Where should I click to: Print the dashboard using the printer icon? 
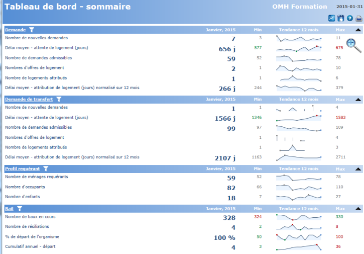(358, 18)
